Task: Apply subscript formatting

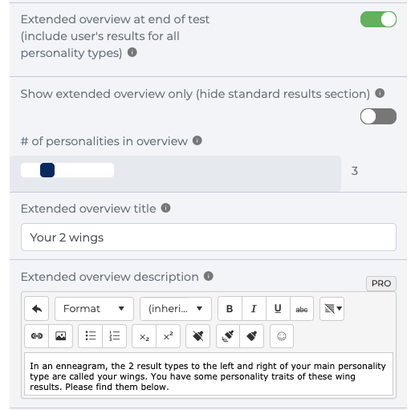Action: (x=144, y=336)
